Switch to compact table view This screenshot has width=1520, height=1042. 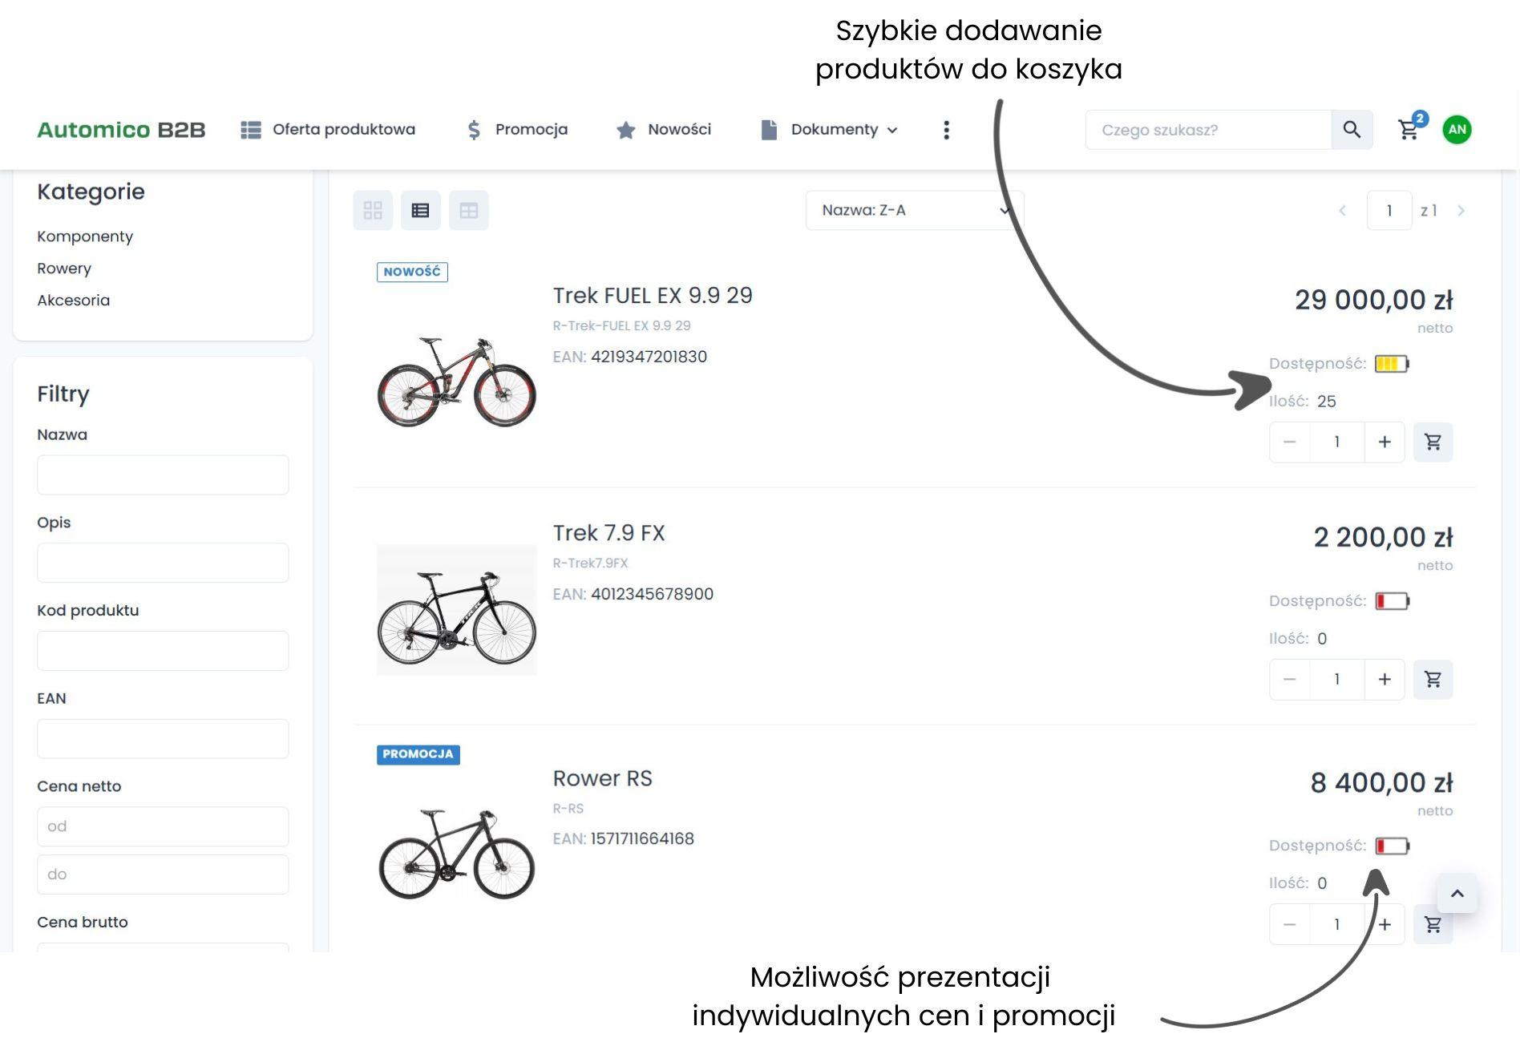pos(469,211)
